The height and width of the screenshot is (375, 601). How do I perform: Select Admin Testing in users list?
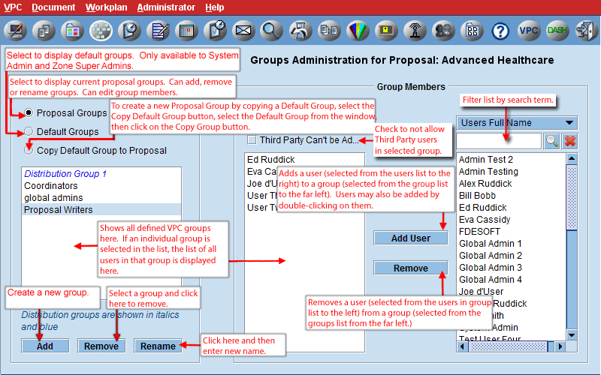(x=512, y=172)
